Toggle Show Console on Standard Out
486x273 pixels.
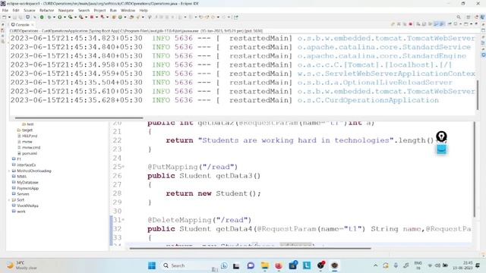(x=436, y=24)
